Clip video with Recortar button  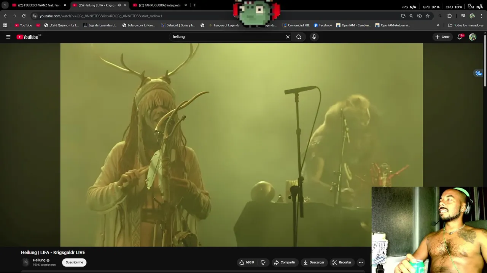pyautogui.click(x=342, y=262)
